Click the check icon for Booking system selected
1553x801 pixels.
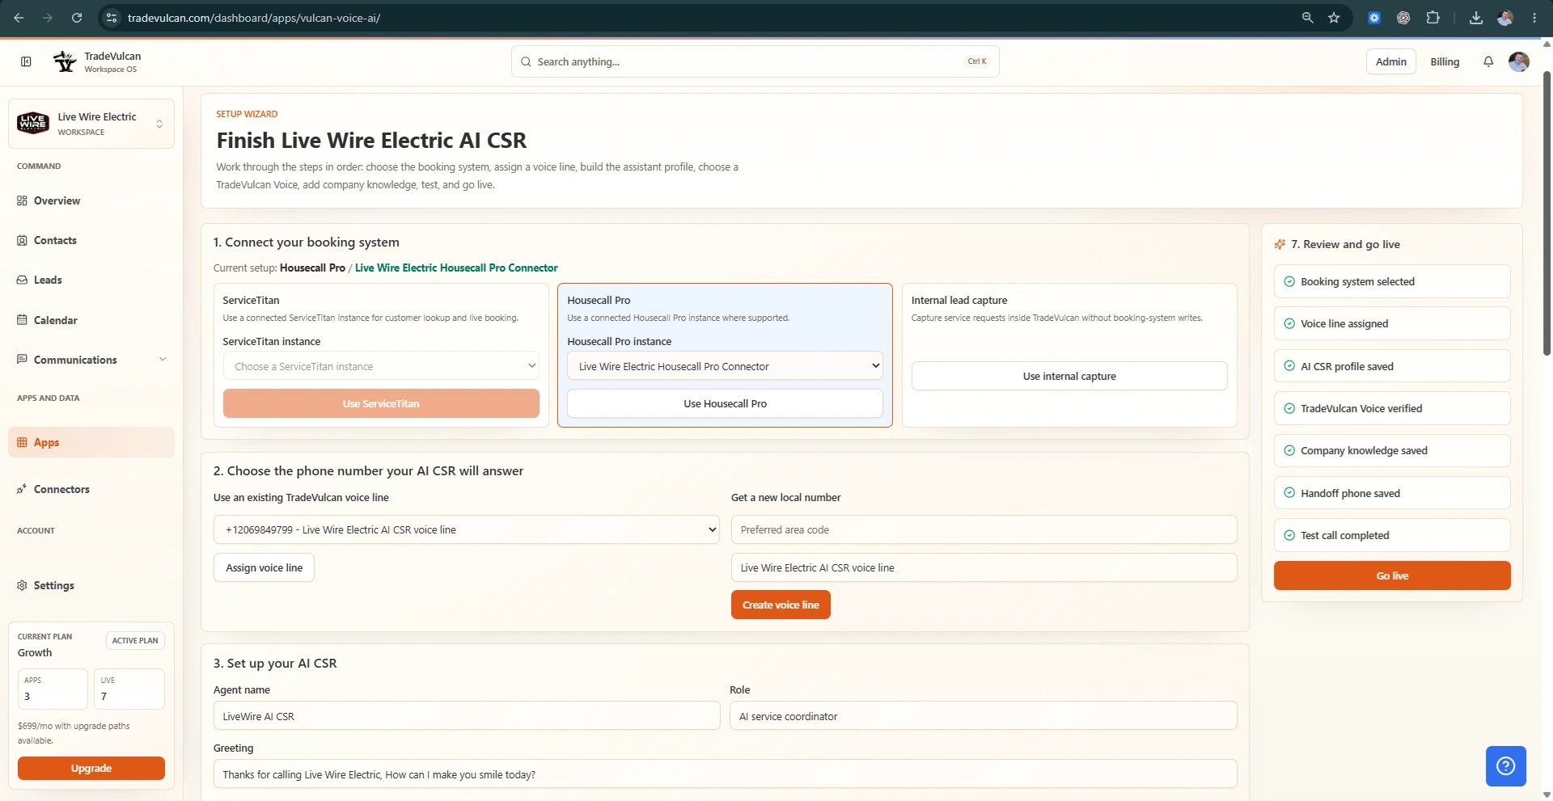1289,281
